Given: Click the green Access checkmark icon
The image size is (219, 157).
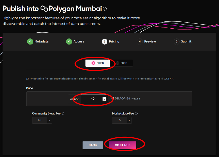Looking at the screenshot, I should (69, 42).
